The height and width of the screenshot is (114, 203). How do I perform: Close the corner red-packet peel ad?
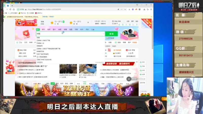[x=143, y=27]
